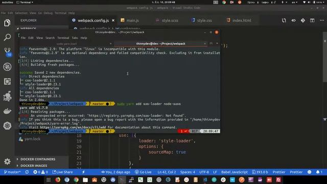Viewport: 327px width, 184px height.
Task: Change end of line sequence LF
Action: tap(215, 172)
